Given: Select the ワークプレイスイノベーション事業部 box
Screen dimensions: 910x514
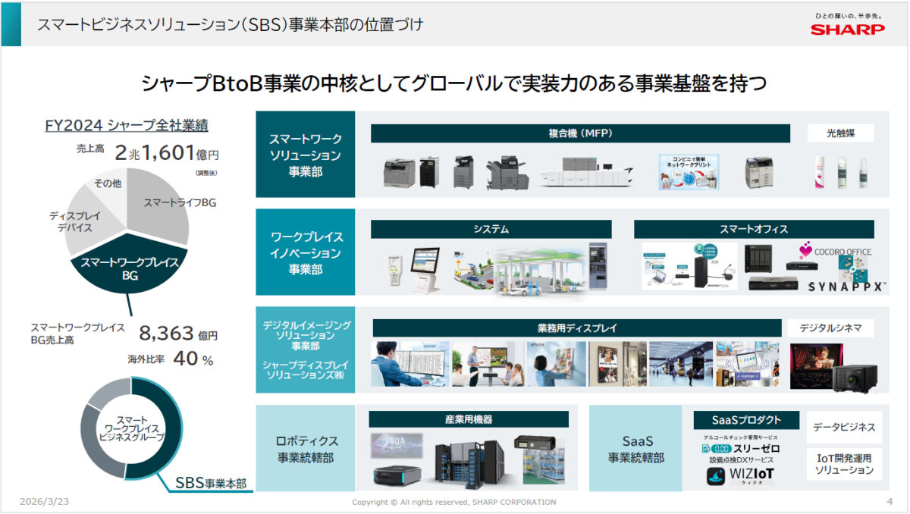Looking at the screenshot, I should [x=306, y=252].
